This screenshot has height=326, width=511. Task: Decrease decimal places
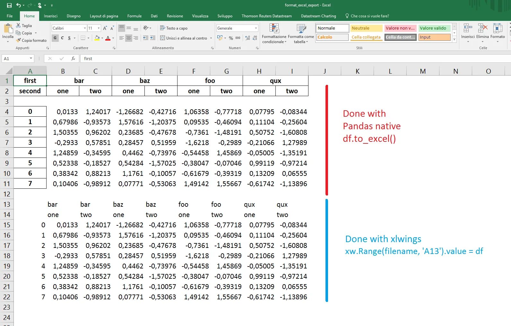[x=255, y=38]
